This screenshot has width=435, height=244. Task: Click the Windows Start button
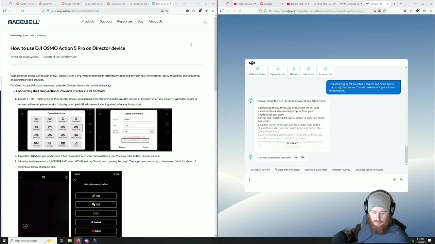(4, 241)
